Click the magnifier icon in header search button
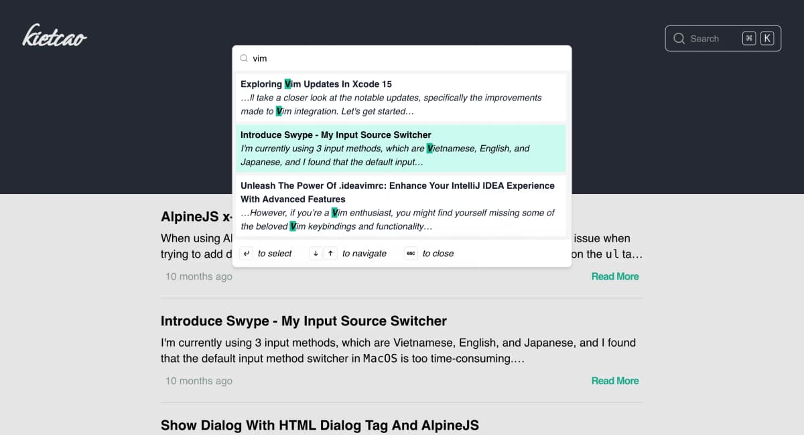Screen dimensions: 804x435 coord(679,39)
